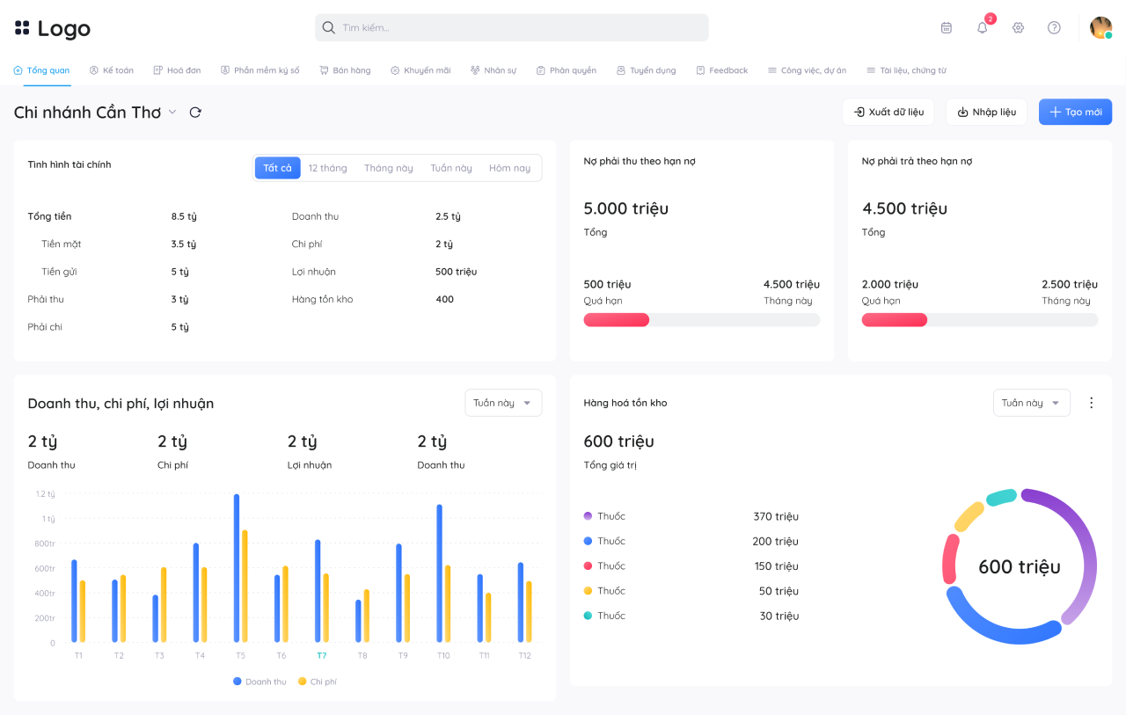The image size is (1126, 715).
Task: Click the user avatar picture
Action: 1100,27
